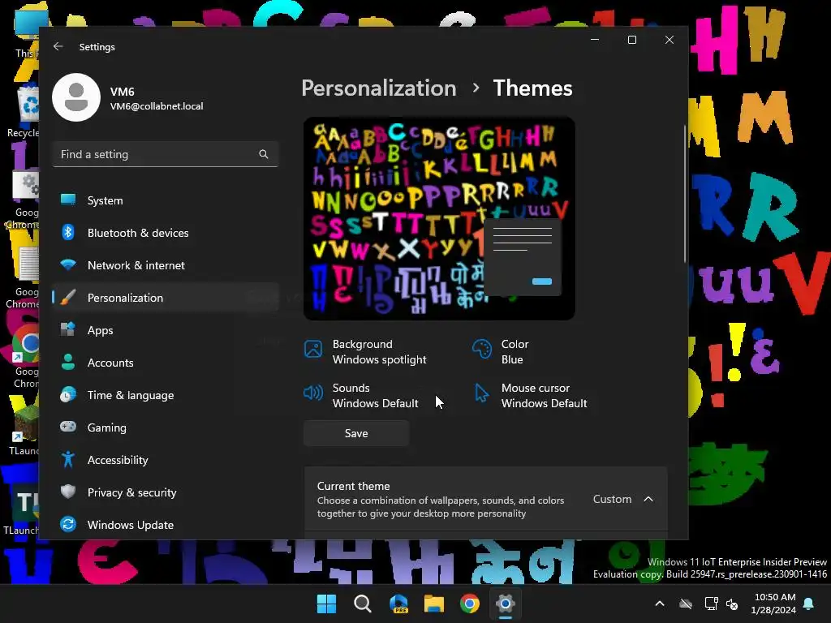Image resolution: width=831 pixels, height=623 pixels.
Task: Collapse the Current theme section chevron
Action: click(648, 499)
